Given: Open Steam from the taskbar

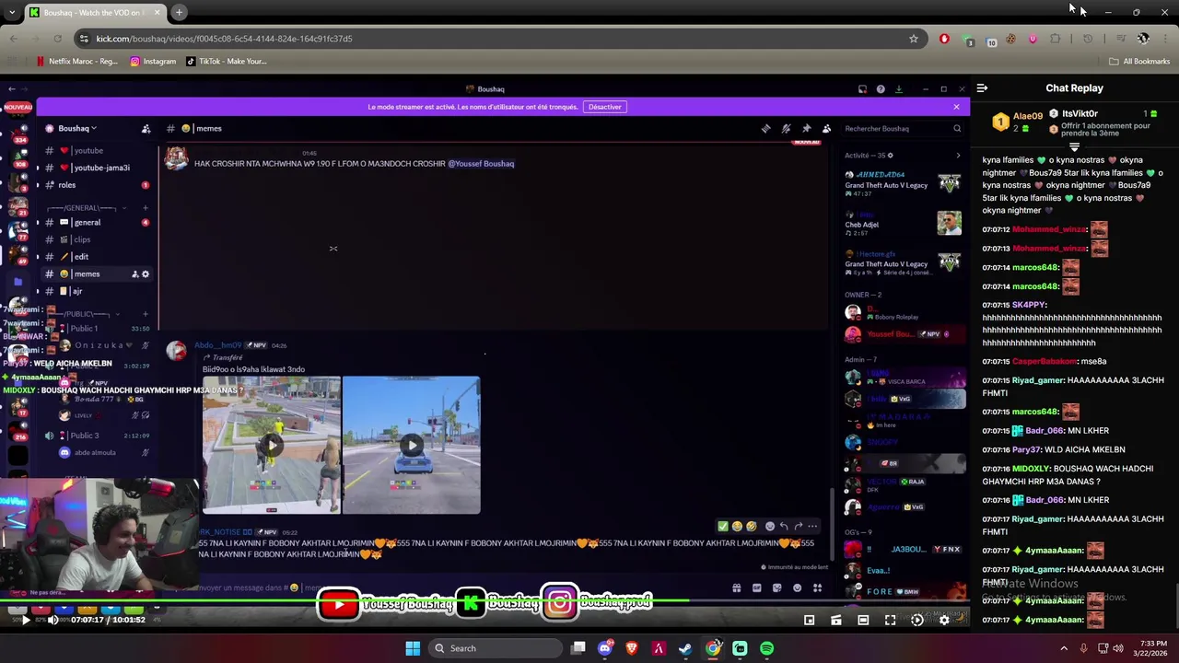Looking at the screenshot, I should [685, 648].
